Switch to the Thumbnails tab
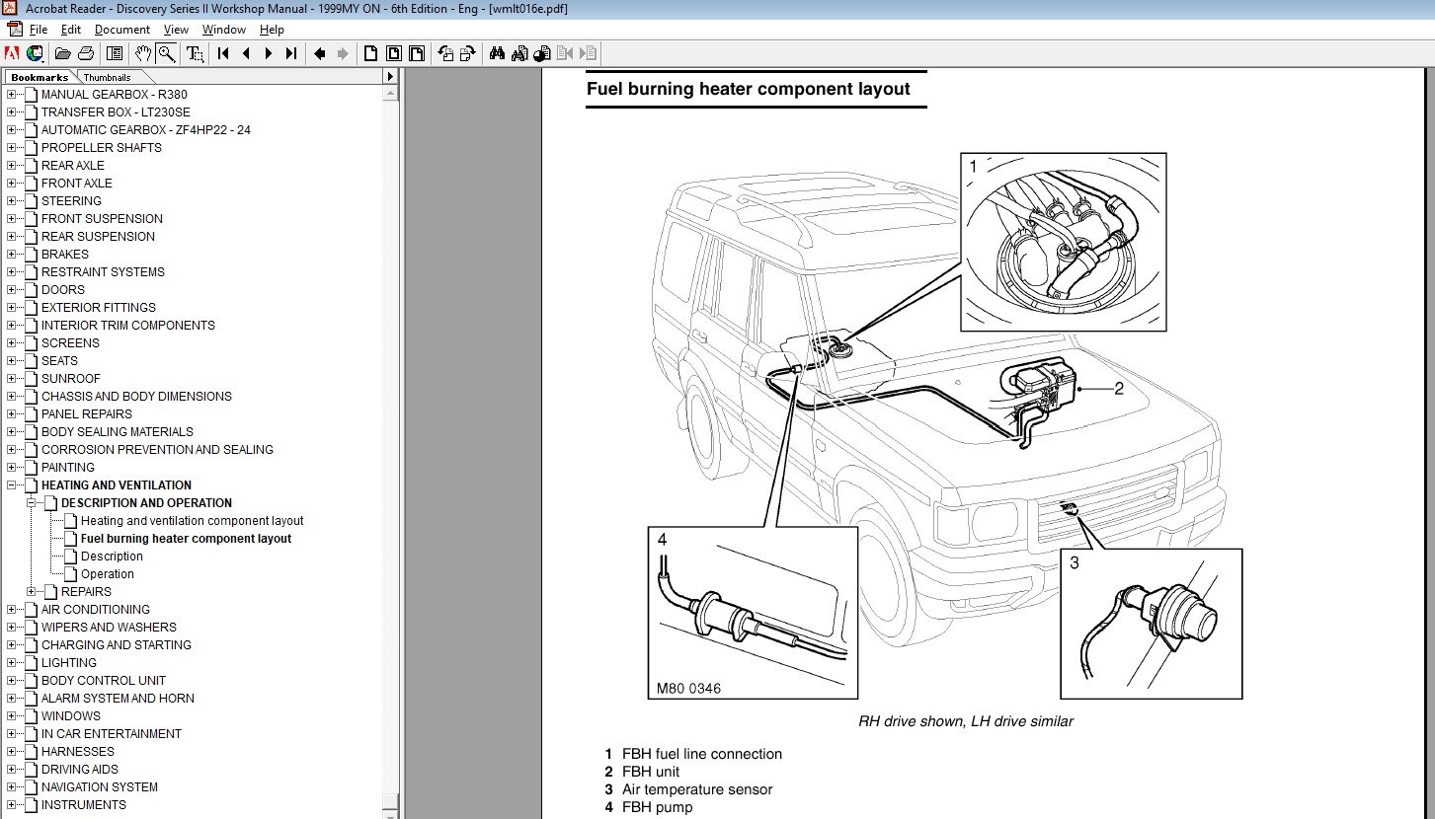 point(107,77)
